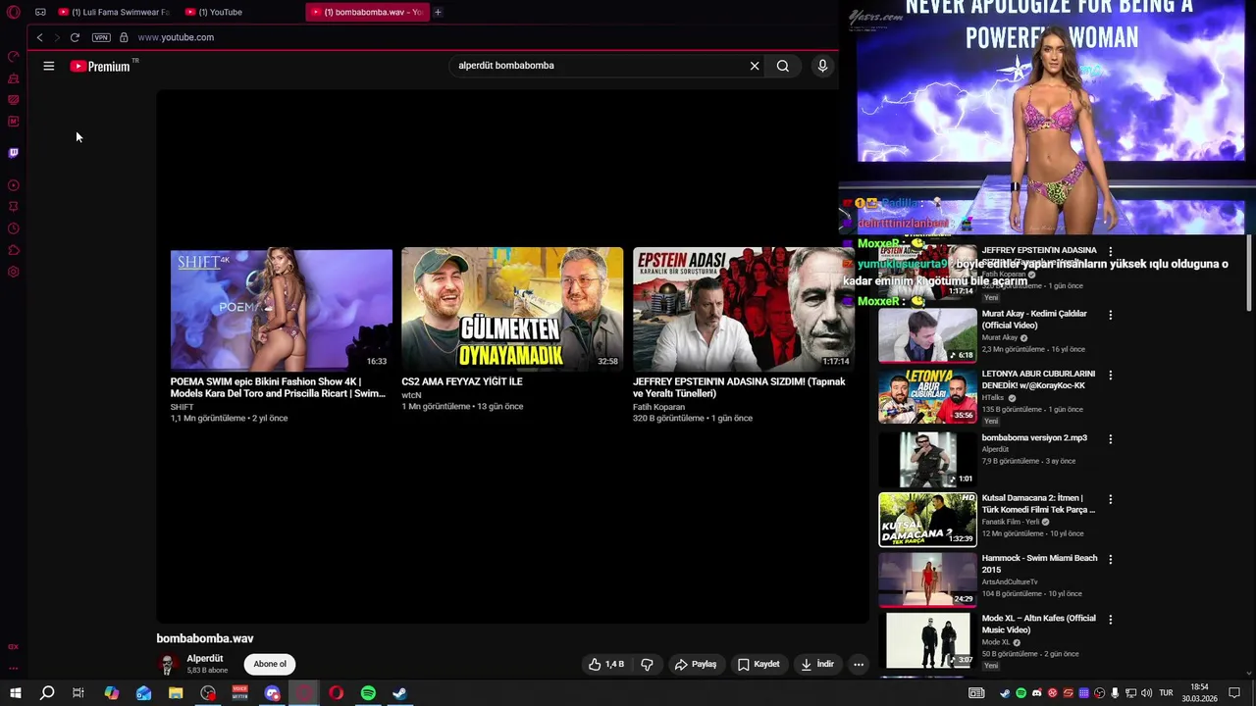1256x706 pixels.
Task: Switch TUR input language indicator
Action: tap(1167, 693)
